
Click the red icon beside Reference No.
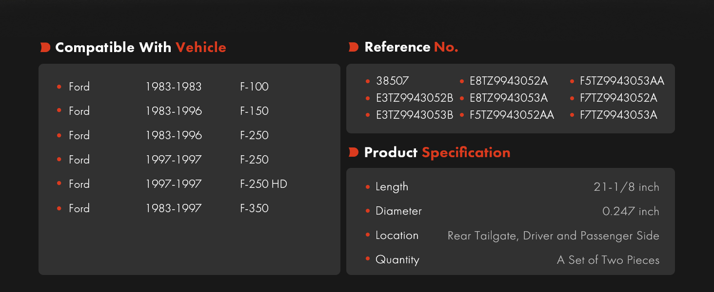(354, 47)
